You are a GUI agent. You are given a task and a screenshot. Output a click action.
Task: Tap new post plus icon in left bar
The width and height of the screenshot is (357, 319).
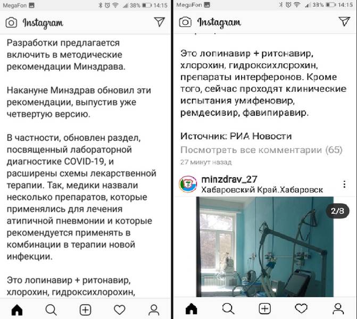(85, 309)
